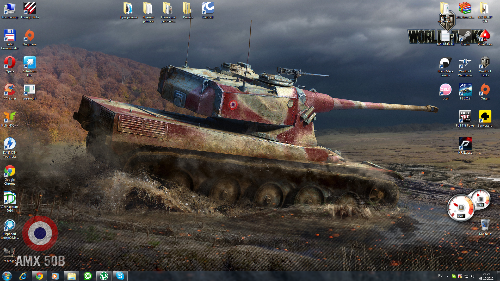Select the ФИЛЬМЫ.txt text file

click(446, 38)
